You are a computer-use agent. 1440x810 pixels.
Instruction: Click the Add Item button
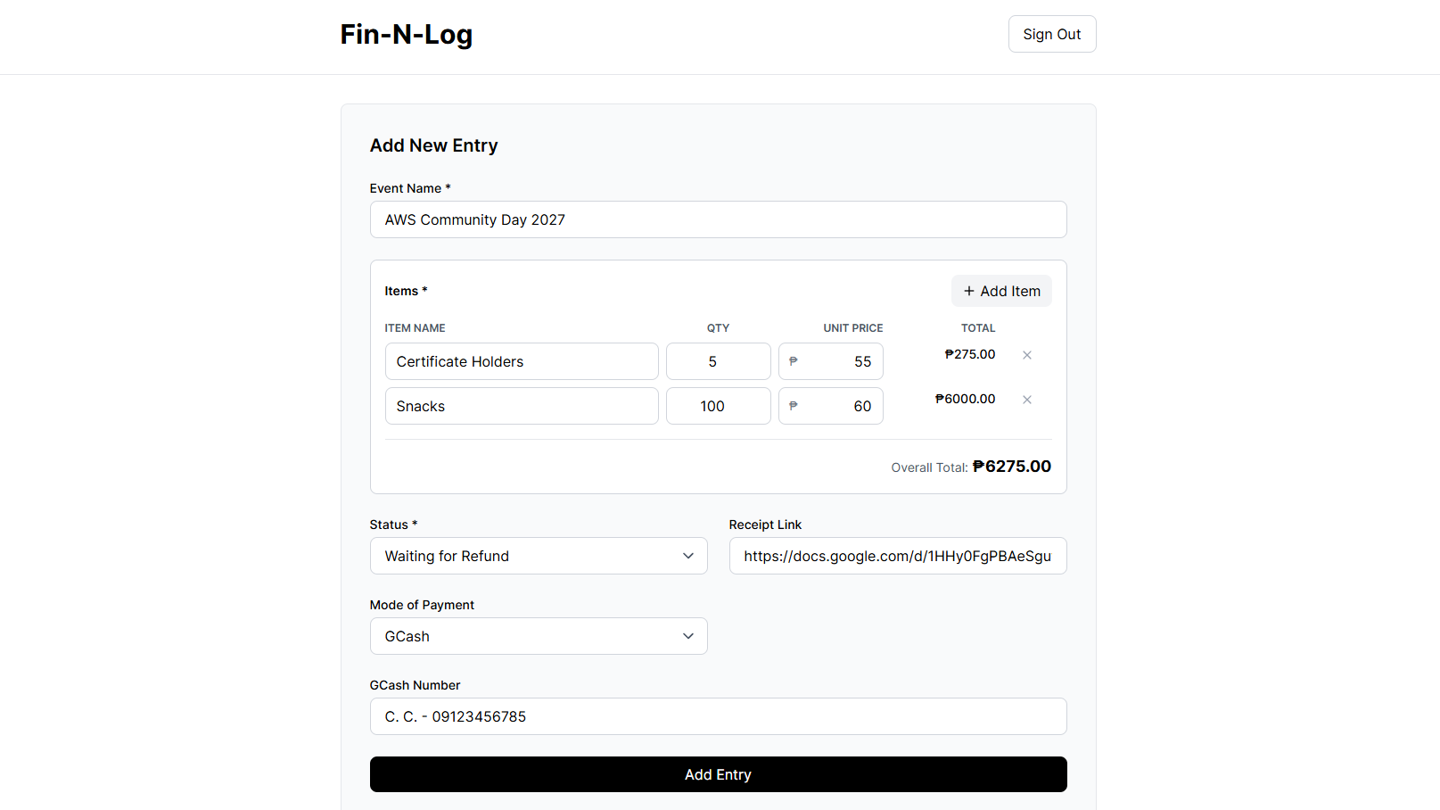click(x=1001, y=291)
